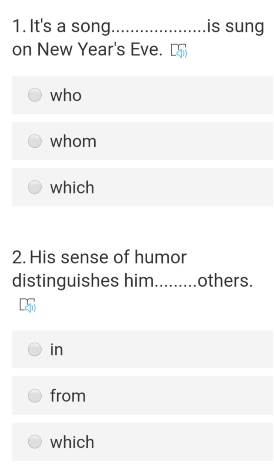This screenshot has width=274, height=468.
Task: Click question 1's 'which' label text
Action: [x=72, y=187]
